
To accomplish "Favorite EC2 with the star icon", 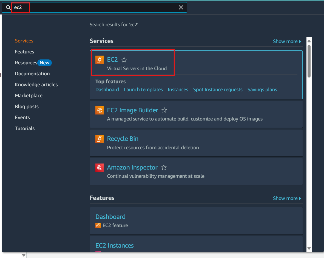I will pyautogui.click(x=124, y=60).
